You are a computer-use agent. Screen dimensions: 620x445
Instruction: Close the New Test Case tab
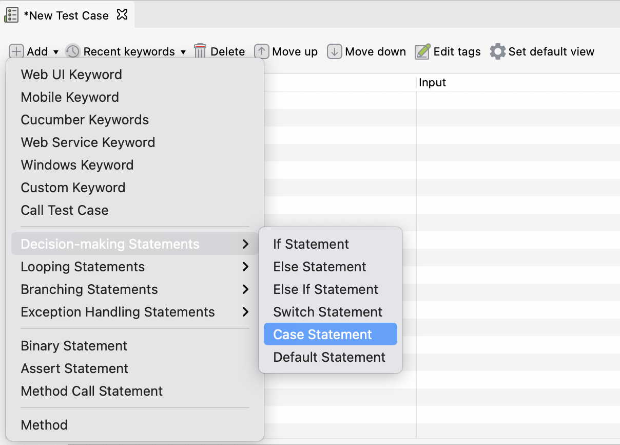(122, 14)
